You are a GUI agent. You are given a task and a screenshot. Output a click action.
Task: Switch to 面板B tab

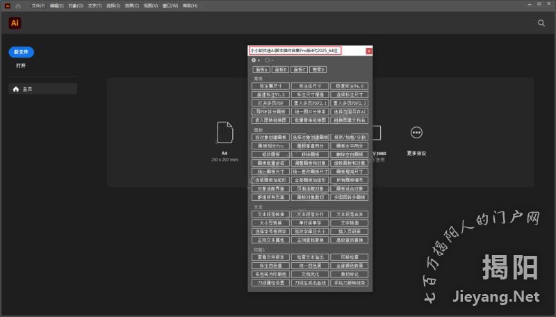pos(280,70)
